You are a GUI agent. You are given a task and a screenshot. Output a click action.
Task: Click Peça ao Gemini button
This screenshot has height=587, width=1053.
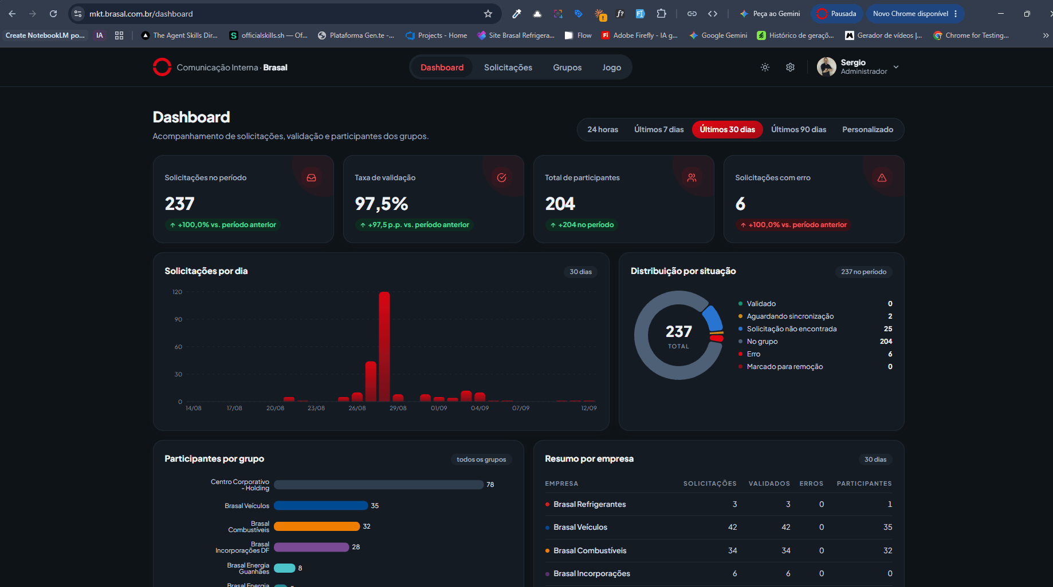769,14
